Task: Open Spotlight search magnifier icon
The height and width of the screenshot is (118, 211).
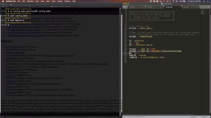Action: click(204, 1)
